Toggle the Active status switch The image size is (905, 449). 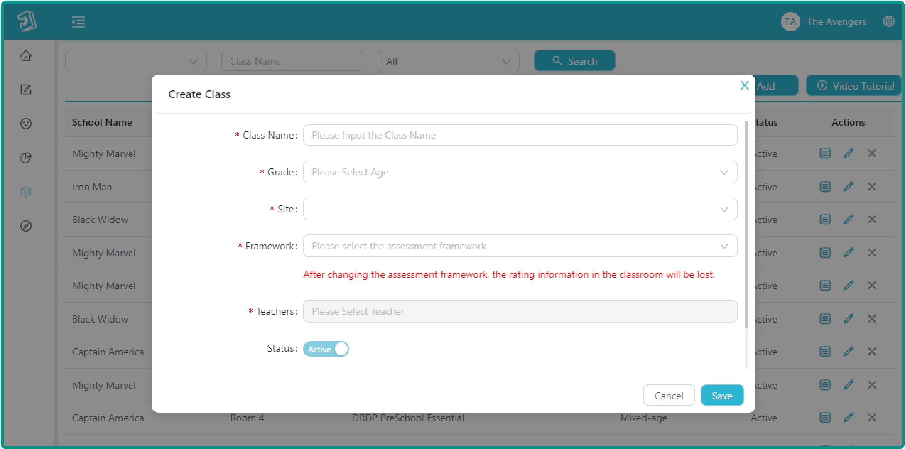pyautogui.click(x=326, y=349)
